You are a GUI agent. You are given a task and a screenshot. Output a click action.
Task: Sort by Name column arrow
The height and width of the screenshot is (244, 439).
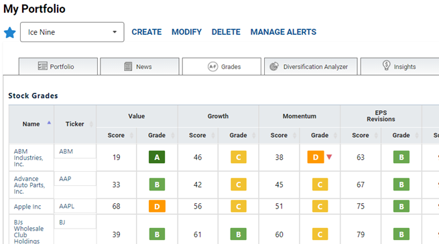click(49, 123)
